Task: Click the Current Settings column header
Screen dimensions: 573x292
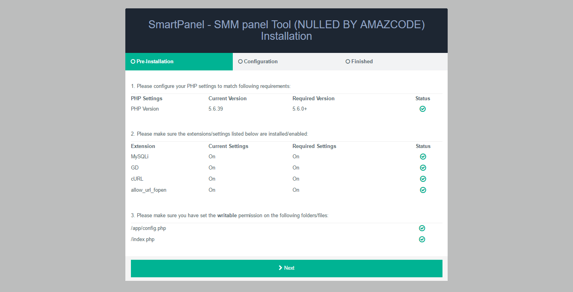Action: pyautogui.click(x=228, y=146)
